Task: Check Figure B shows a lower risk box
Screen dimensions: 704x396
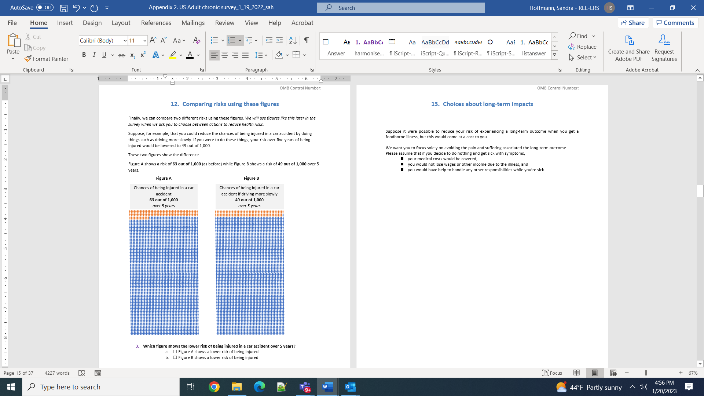Action: click(175, 357)
